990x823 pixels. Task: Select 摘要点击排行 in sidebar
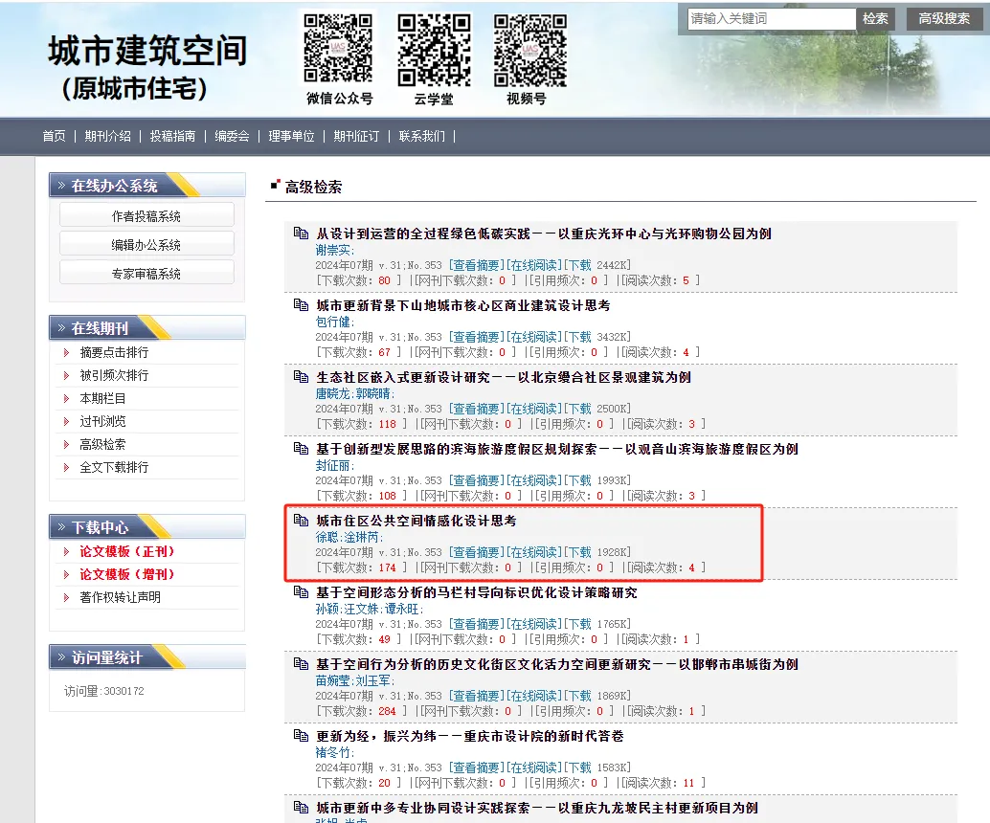[115, 352]
